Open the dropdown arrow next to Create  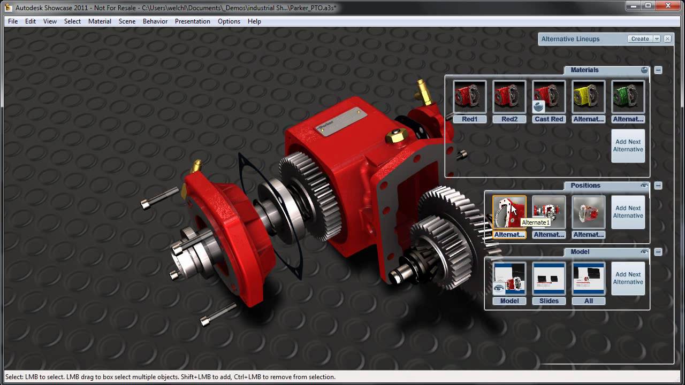[657, 39]
